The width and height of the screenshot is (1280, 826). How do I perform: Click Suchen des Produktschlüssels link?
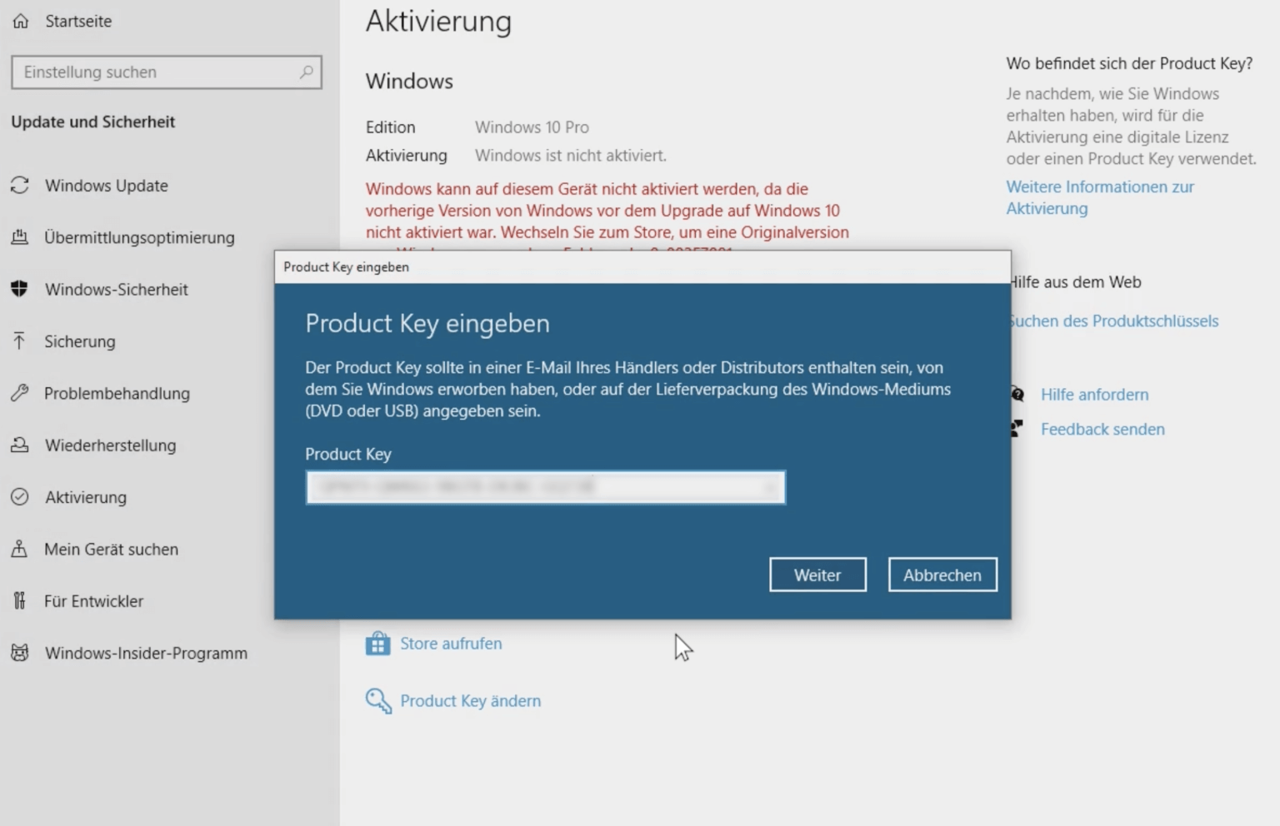pos(1114,321)
